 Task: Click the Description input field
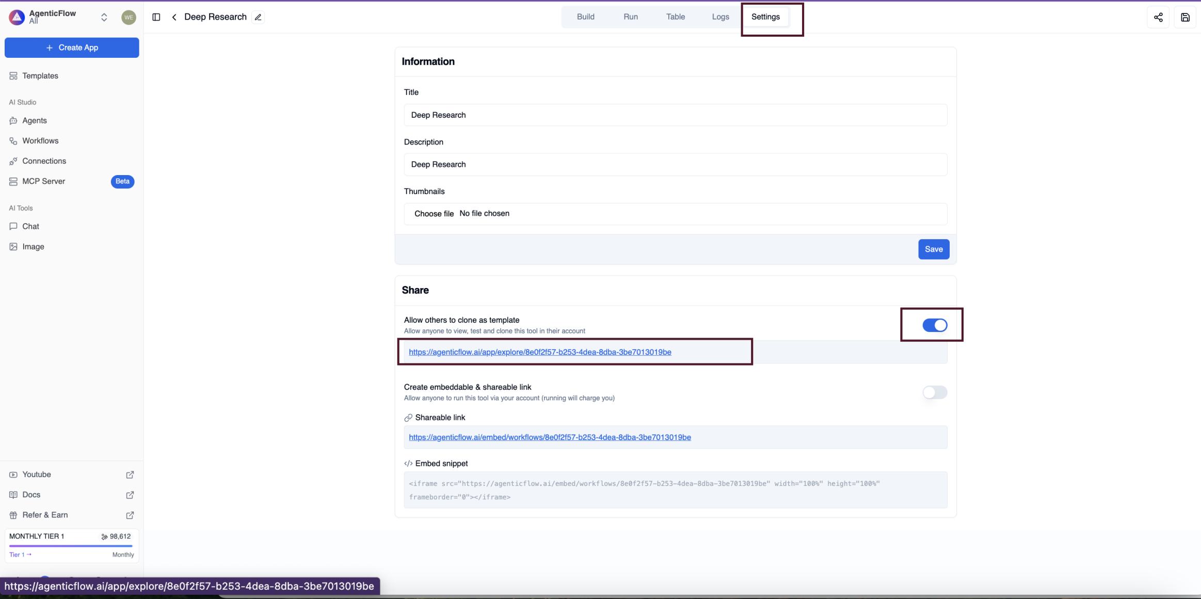tap(675, 164)
